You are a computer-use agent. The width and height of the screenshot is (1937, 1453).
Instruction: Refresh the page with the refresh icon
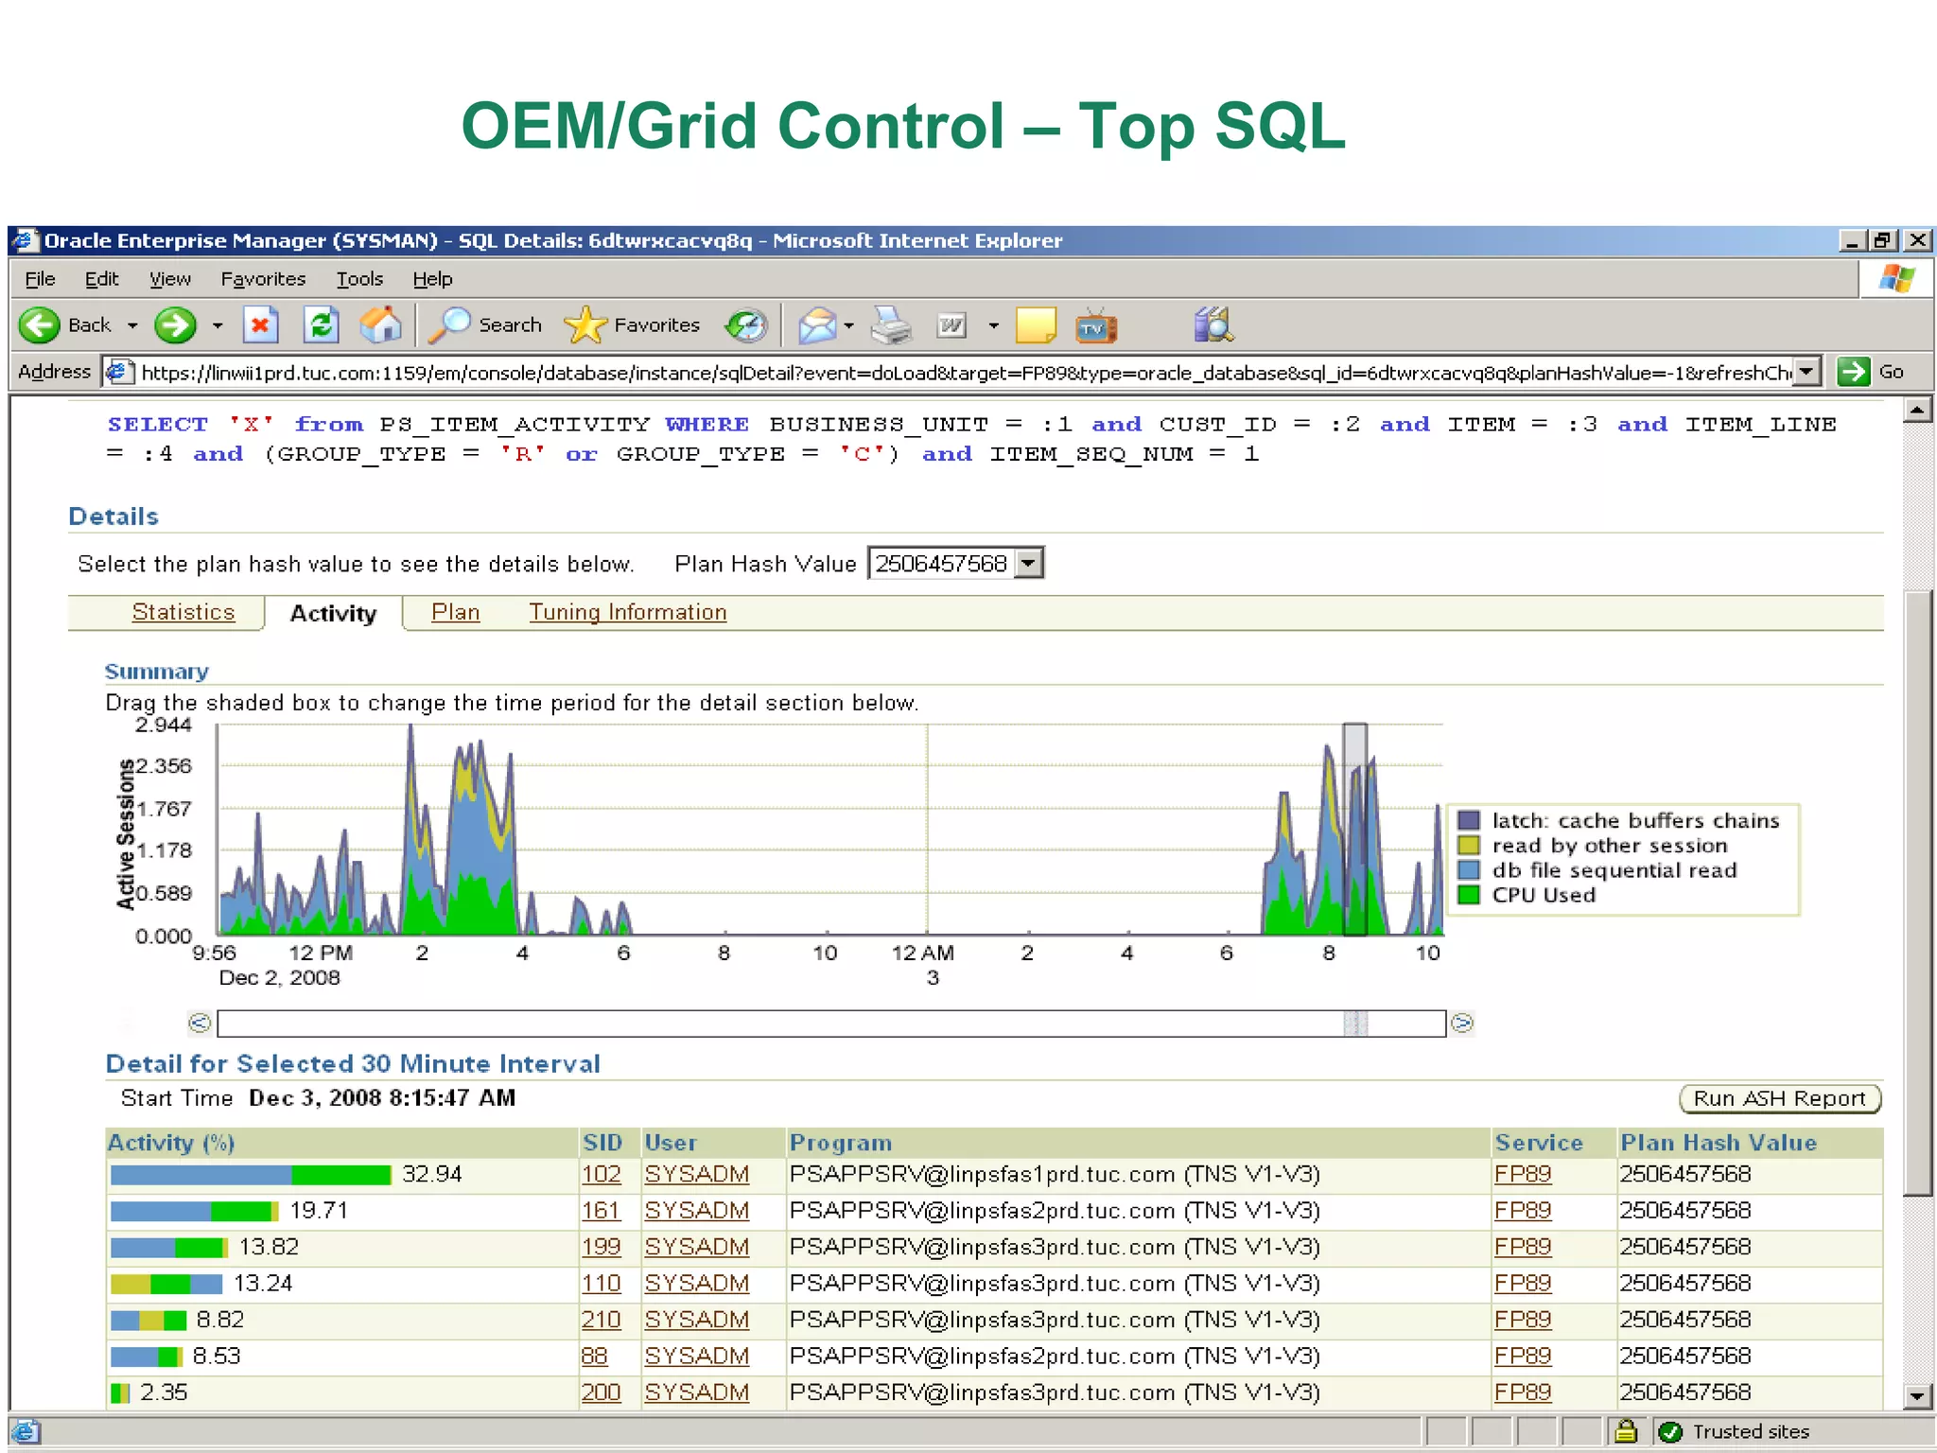[x=321, y=325]
